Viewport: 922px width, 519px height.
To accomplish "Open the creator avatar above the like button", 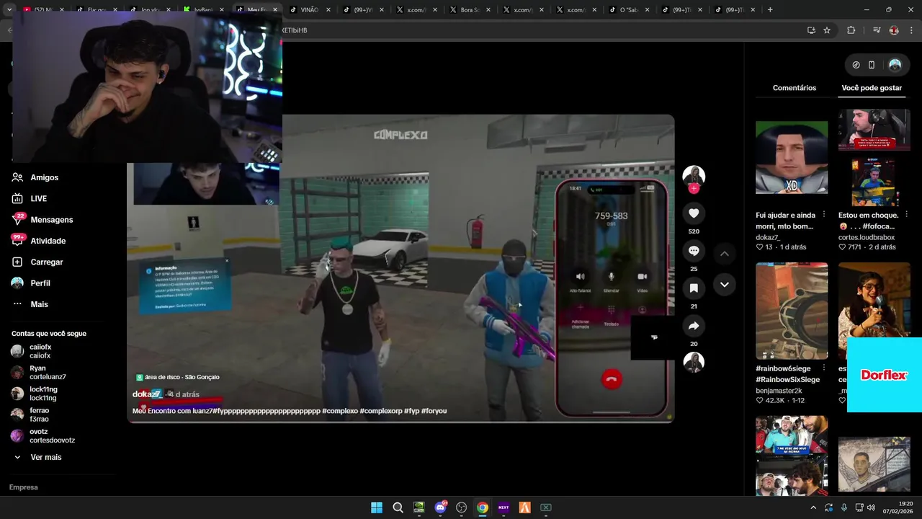I will pos(694,175).
